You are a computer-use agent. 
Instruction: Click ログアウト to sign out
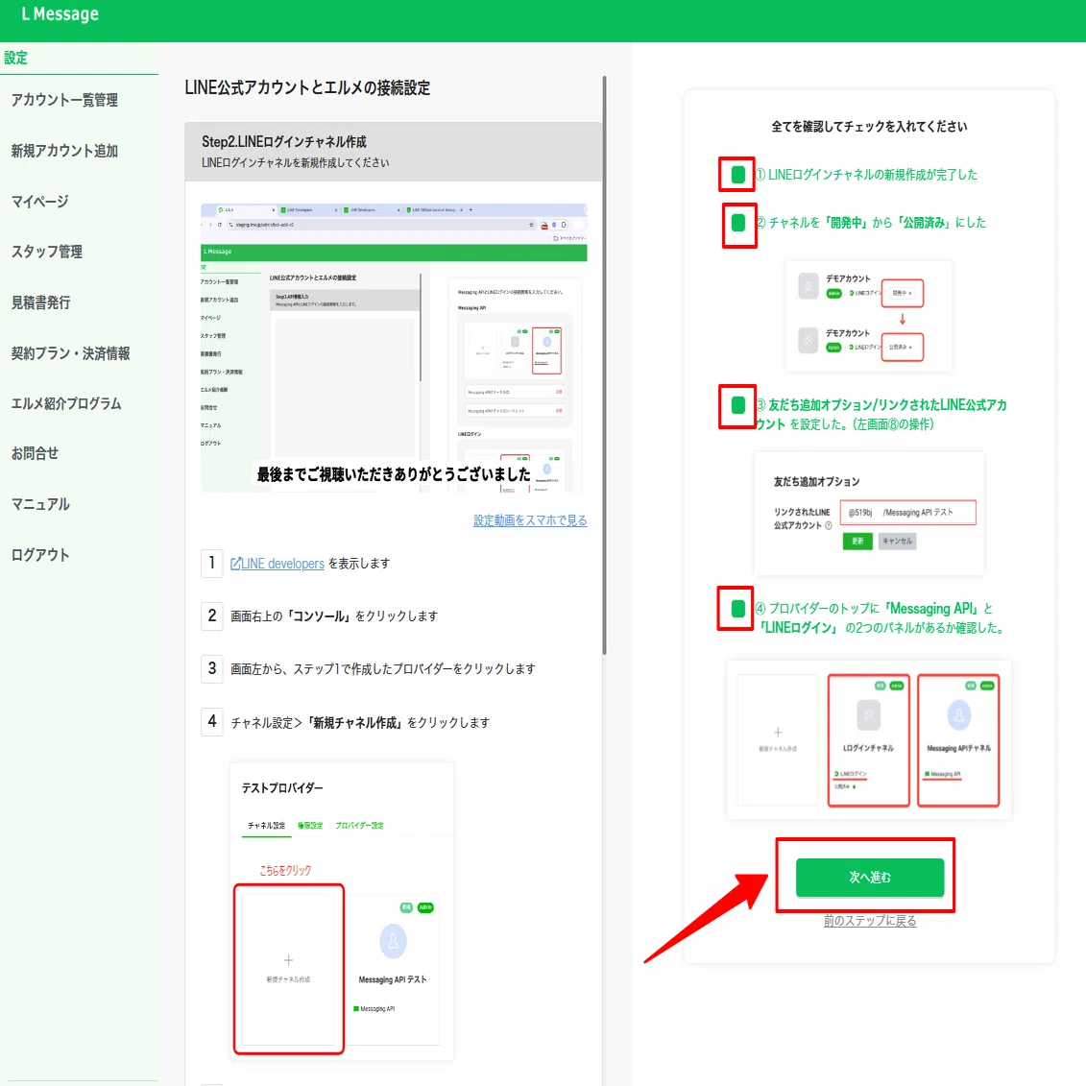click(40, 555)
